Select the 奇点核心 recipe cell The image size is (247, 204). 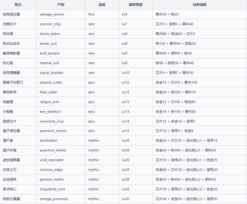(x=18, y=189)
